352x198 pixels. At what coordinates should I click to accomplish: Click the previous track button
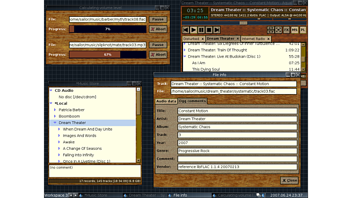[x=186, y=30]
